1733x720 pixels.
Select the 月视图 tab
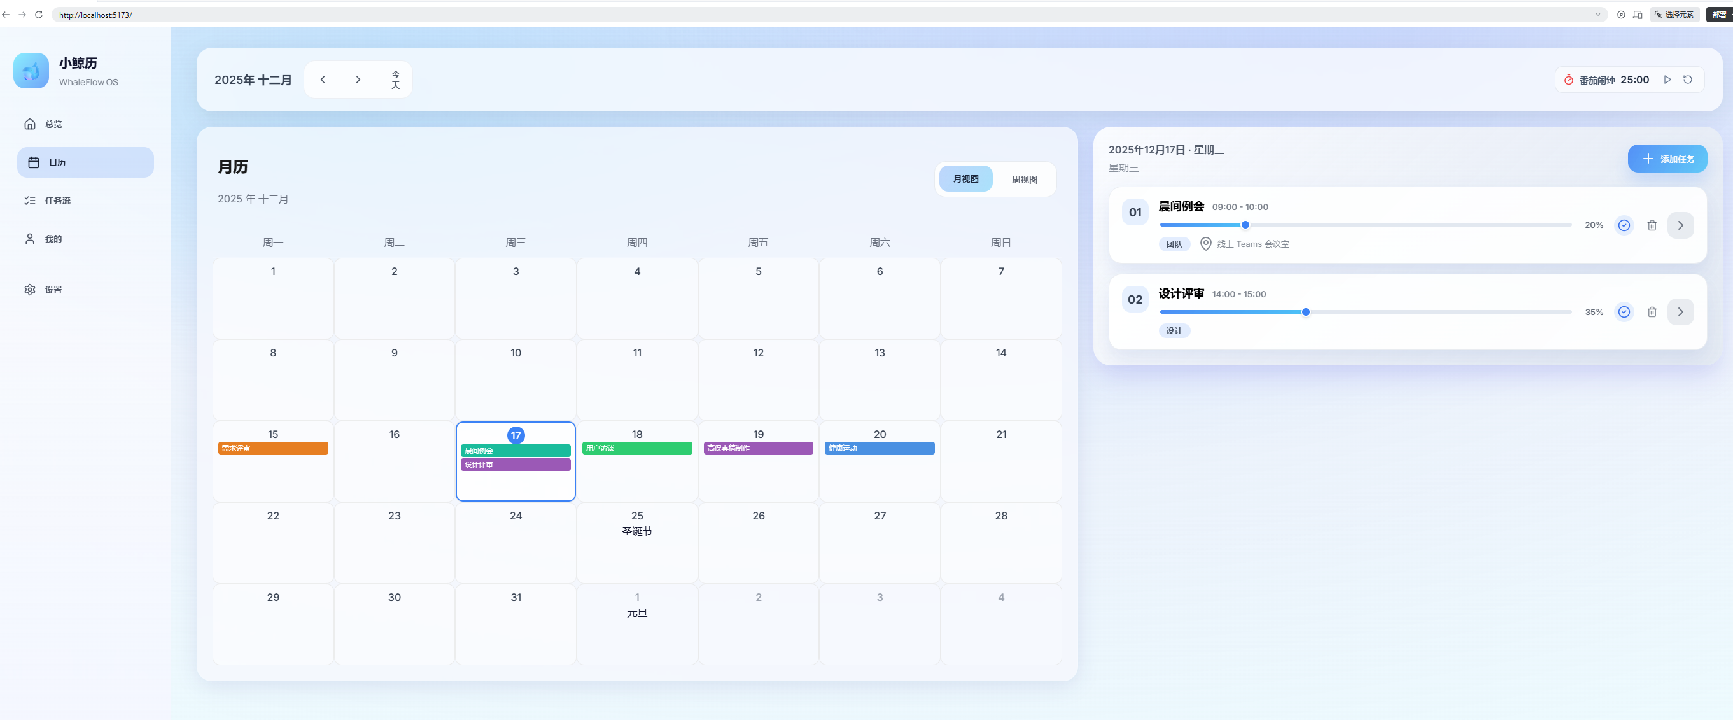coord(965,179)
